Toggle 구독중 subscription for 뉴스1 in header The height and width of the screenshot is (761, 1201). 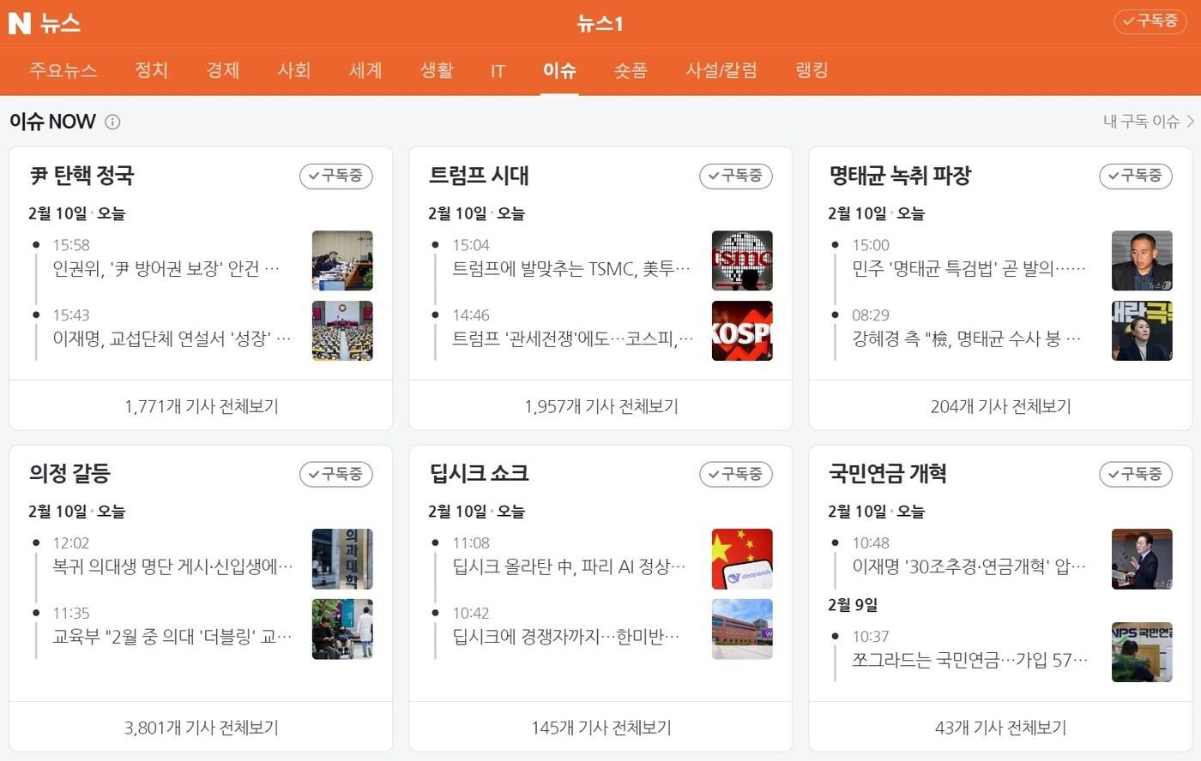[x=1150, y=21]
